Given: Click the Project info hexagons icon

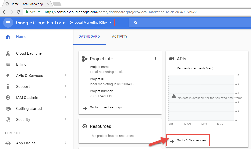Looking at the screenshot, I should [x=85, y=59].
